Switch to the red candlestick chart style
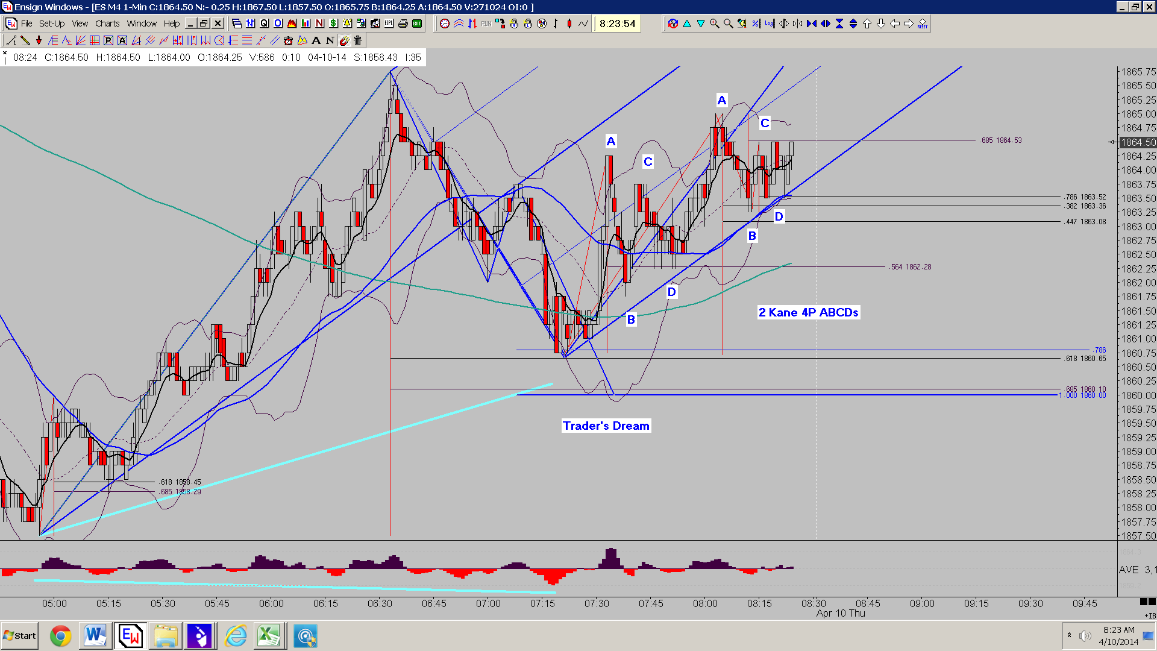 pos(569,24)
